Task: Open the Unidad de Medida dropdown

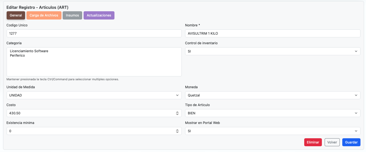Action: pyautogui.click(x=94, y=95)
